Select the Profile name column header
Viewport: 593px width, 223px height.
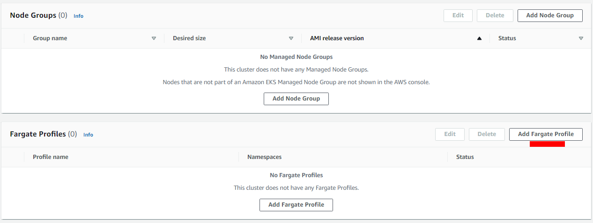pyautogui.click(x=51, y=157)
